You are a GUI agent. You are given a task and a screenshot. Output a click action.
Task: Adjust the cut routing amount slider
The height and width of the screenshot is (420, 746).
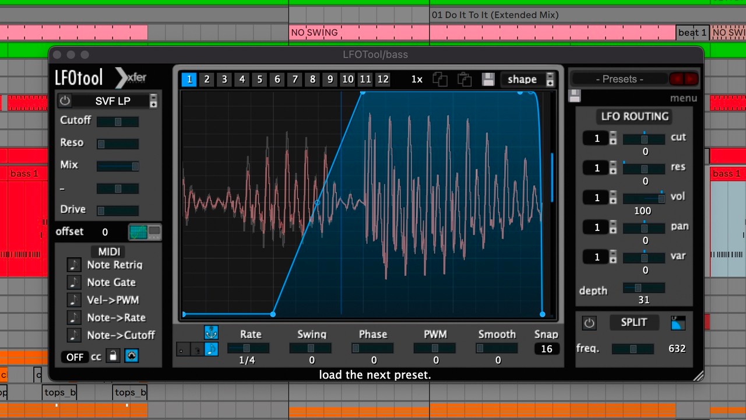(x=644, y=139)
